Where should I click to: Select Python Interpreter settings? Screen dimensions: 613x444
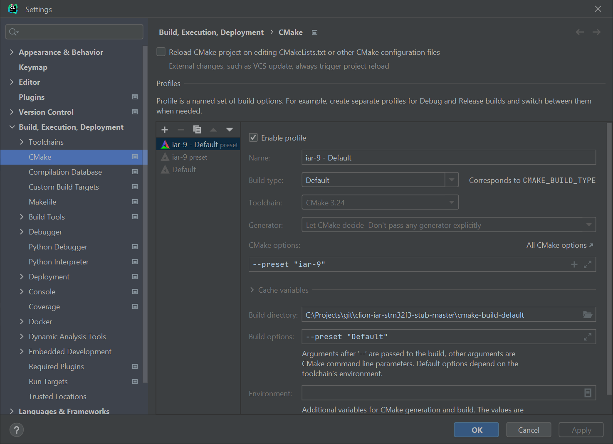pyautogui.click(x=59, y=261)
